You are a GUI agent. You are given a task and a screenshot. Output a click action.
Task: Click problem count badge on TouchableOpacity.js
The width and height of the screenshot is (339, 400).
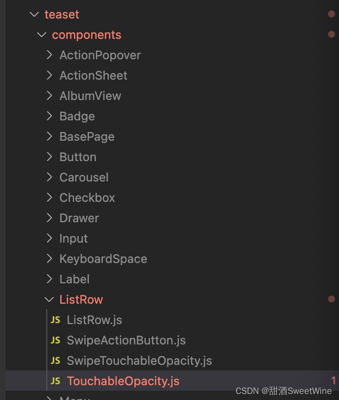pyautogui.click(x=333, y=381)
